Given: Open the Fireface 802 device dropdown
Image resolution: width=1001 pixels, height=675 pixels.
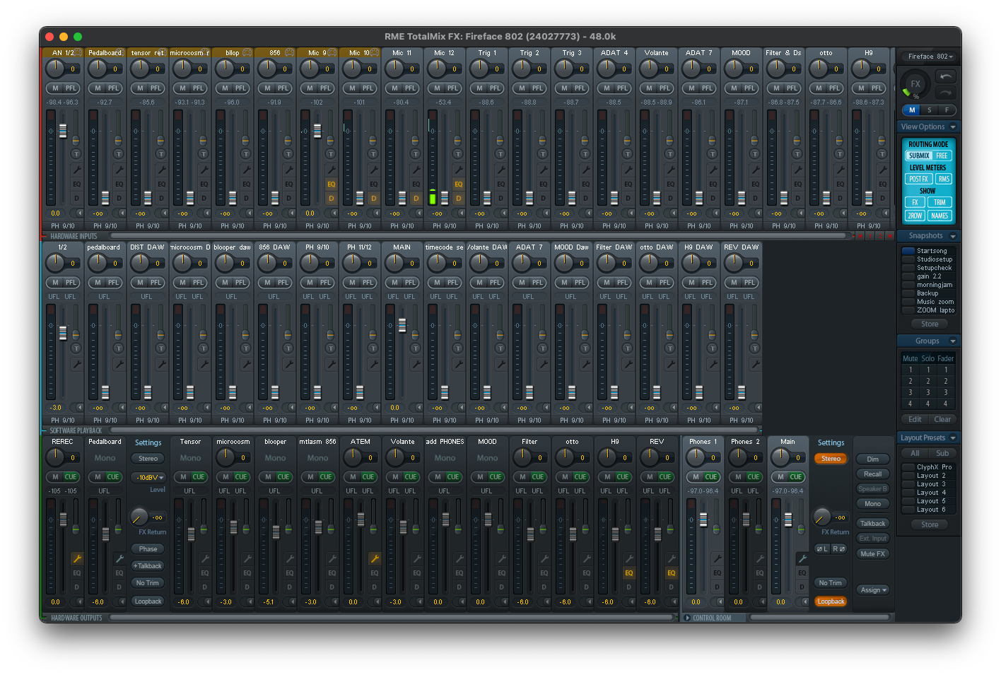Looking at the screenshot, I should click(x=930, y=57).
